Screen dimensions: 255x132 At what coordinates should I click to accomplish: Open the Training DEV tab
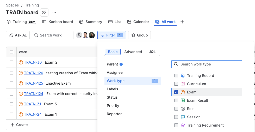tap(21, 22)
